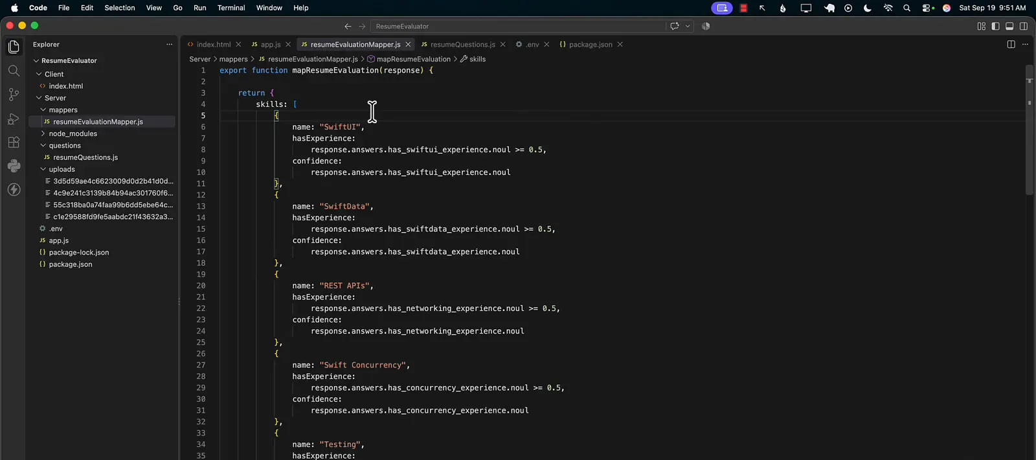
Task: Toggle Focus moon icon in menu bar
Action: (x=868, y=8)
